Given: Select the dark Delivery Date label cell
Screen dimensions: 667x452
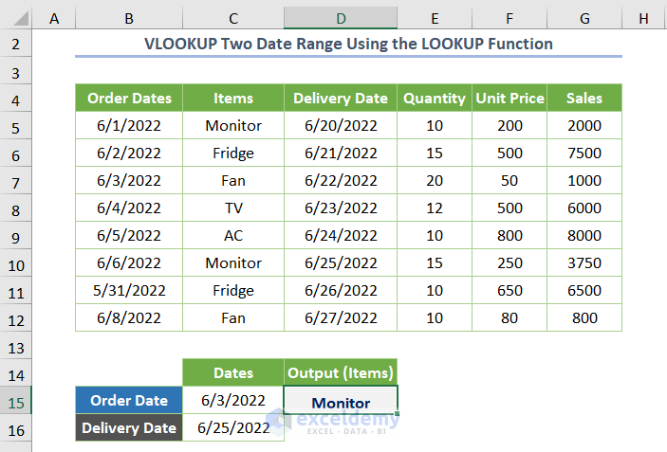Looking at the screenshot, I should pos(129,427).
